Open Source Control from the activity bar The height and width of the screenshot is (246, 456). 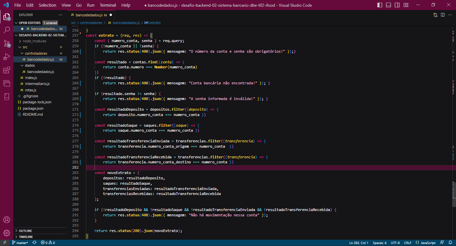click(x=7, y=43)
